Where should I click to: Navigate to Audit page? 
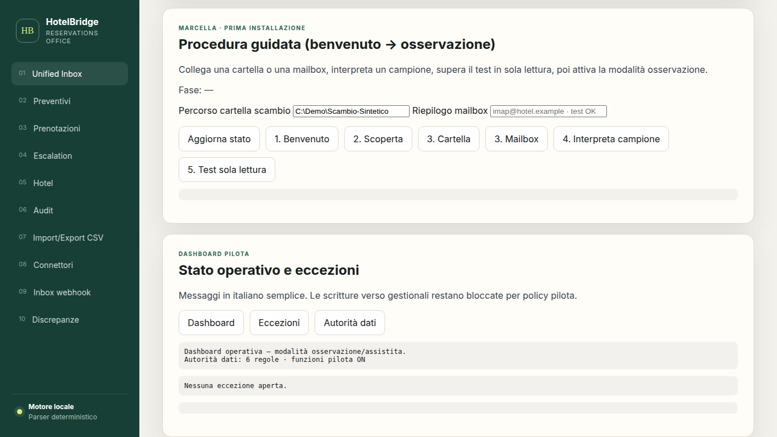pos(69,211)
